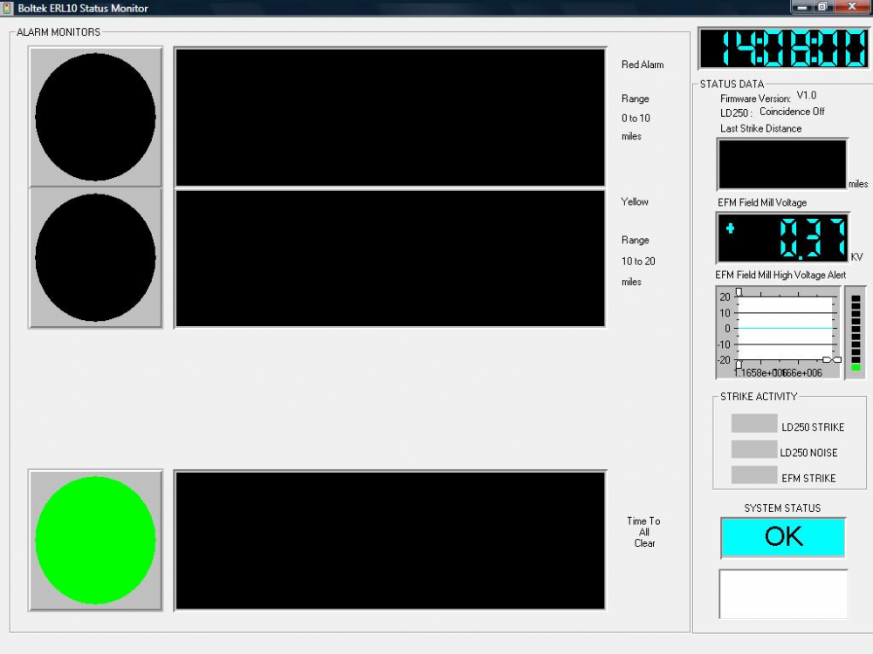This screenshot has height=654, width=873.
Task: Click the EFM STRIKE indicator box
Action: (753, 475)
